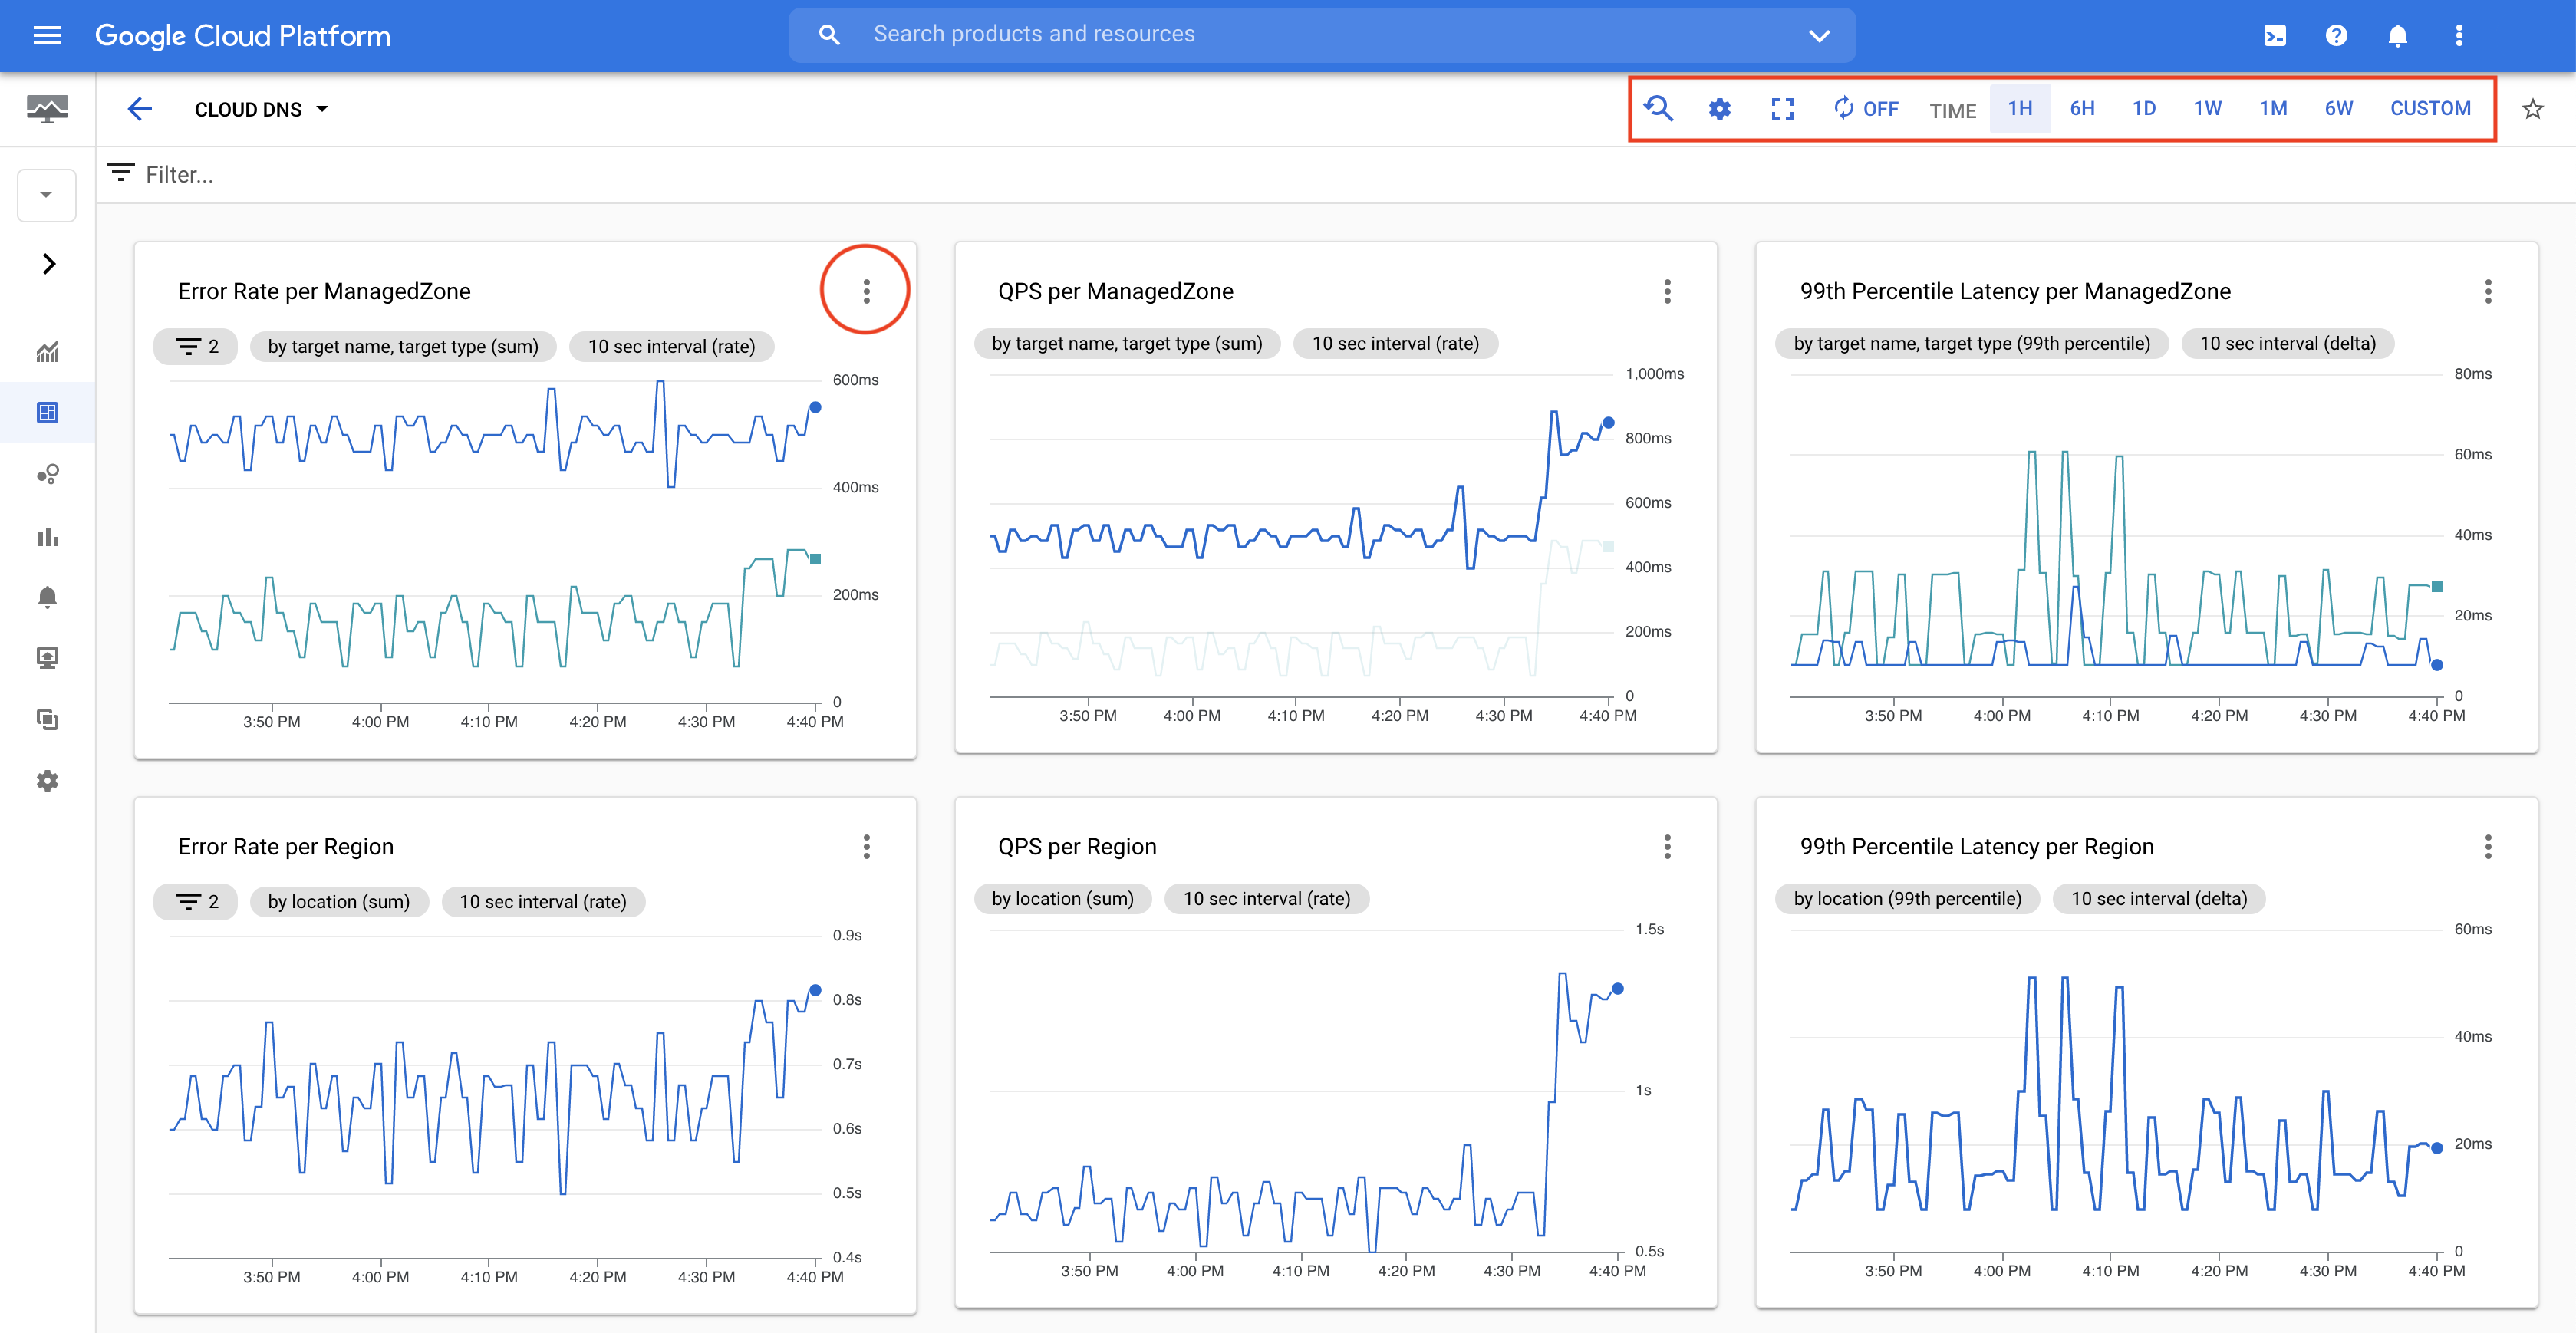Expand the left sidebar with chevron
The height and width of the screenshot is (1333, 2576).
click(48, 264)
